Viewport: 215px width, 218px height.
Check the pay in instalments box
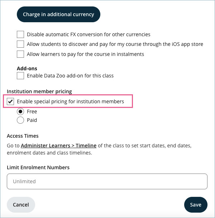[20, 54]
